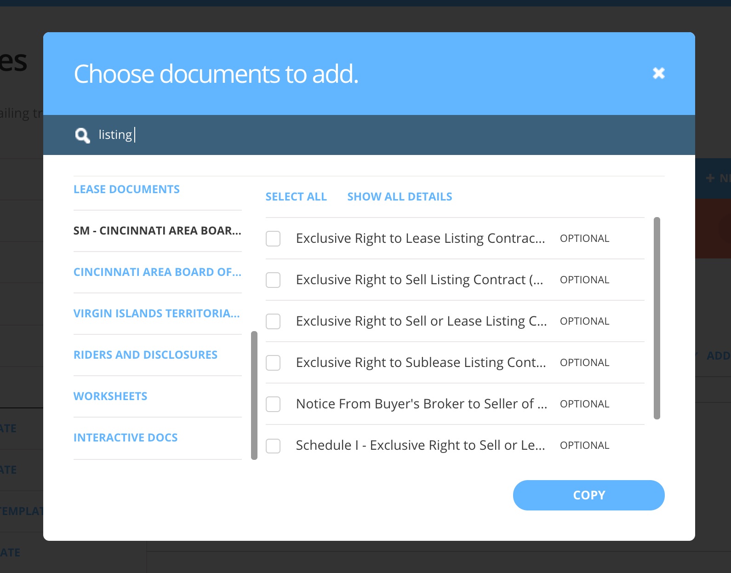The width and height of the screenshot is (731, 573).
Task: Open Riders and Disclosures category
Action: click(145, 355)
